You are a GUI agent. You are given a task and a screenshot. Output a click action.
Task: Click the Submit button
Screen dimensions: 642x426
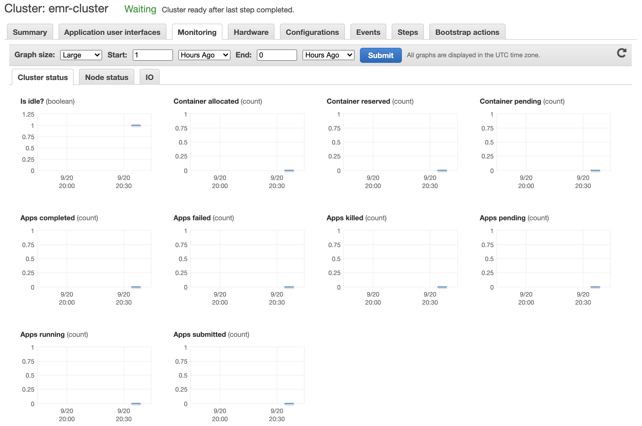coord(380,55)
